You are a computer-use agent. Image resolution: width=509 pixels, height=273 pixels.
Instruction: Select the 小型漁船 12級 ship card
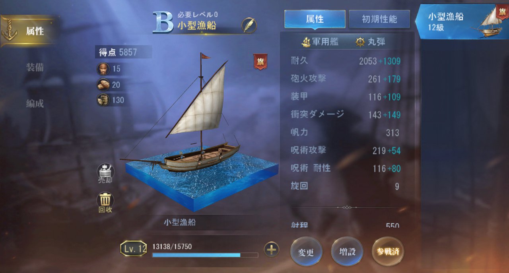click(462, 22)
